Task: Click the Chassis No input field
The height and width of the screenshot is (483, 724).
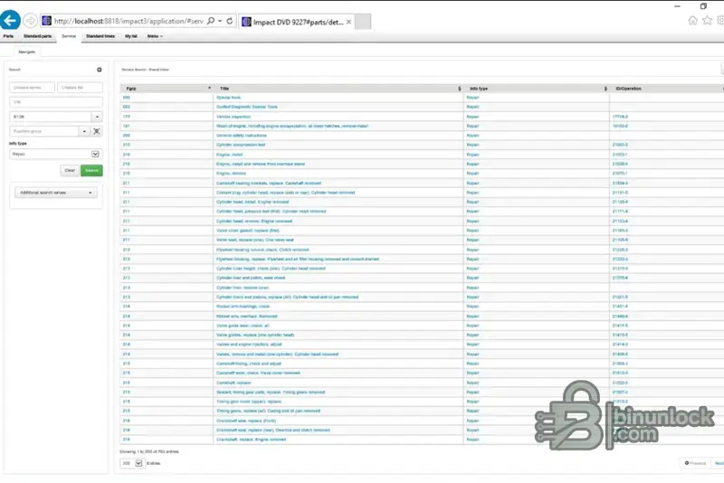Action: pos(80,88)
